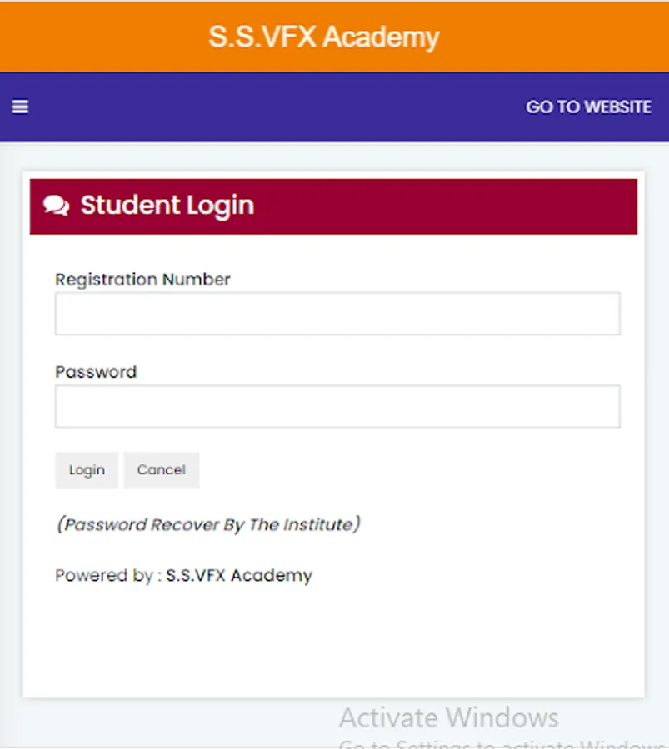Select the Student Login heading text
Screen dimensions: 669x749
pos(167,206)
